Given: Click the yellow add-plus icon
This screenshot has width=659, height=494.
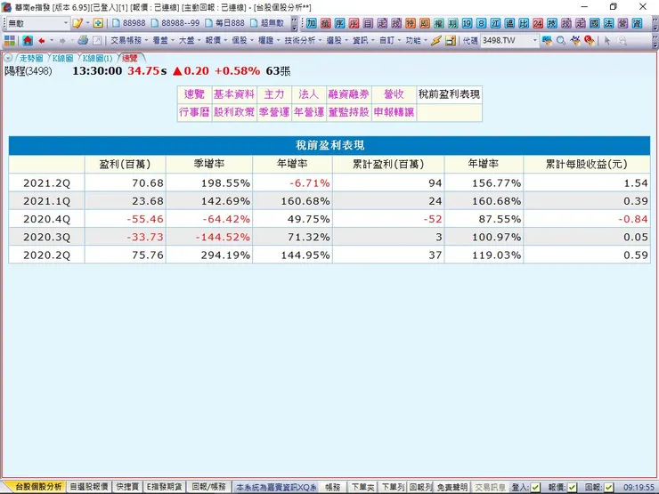Looking at the screenshot, I should click(98, 23).
